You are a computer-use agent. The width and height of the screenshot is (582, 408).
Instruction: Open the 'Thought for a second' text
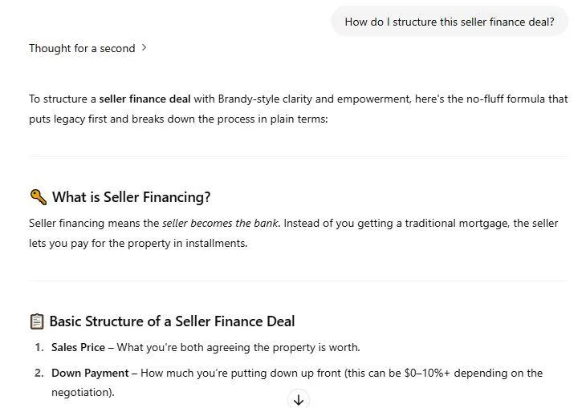click(x=82, y=48)
